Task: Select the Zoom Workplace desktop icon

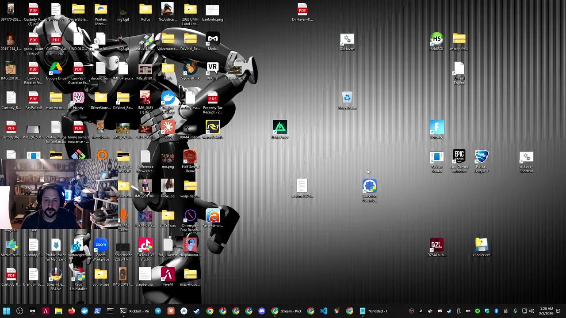Action: [101, 250]
